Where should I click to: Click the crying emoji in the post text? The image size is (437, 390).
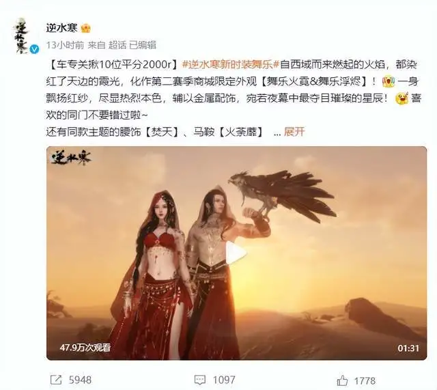(389, 82)
